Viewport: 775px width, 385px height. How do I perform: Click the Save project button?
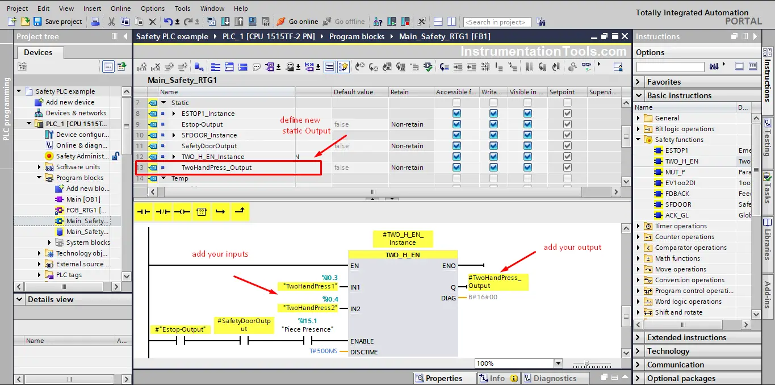58,22
